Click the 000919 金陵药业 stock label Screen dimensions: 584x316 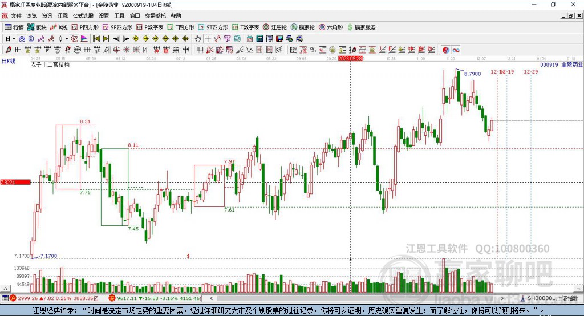(561, 65)
